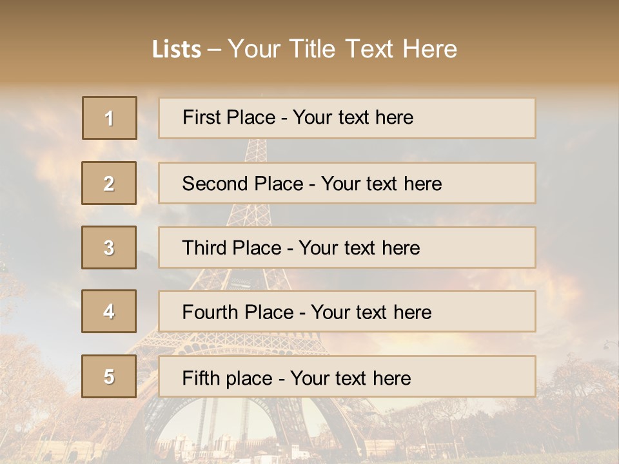This screenshot has height=464, width=619.
Task: Click the Eiffel Tower background photo
Action: click(580, 258)
